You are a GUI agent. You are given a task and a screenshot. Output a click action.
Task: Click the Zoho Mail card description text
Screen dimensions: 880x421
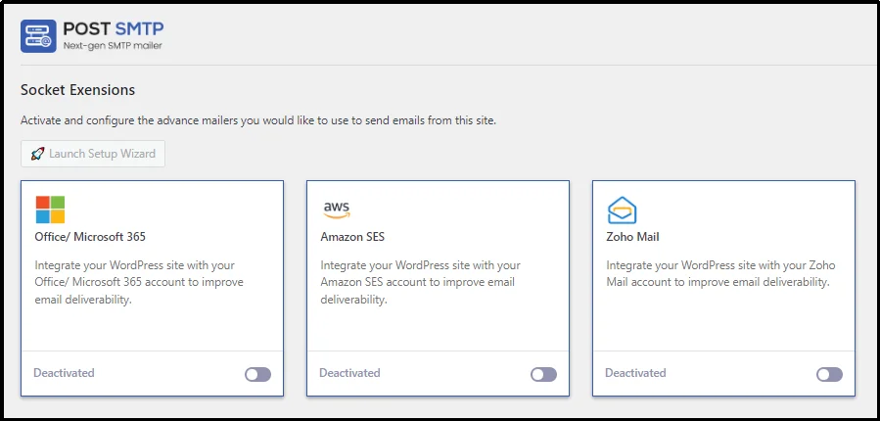pos(721,273)
